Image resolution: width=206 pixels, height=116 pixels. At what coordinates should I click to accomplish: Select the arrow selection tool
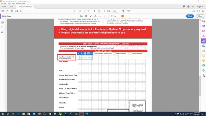pos(94,11)
